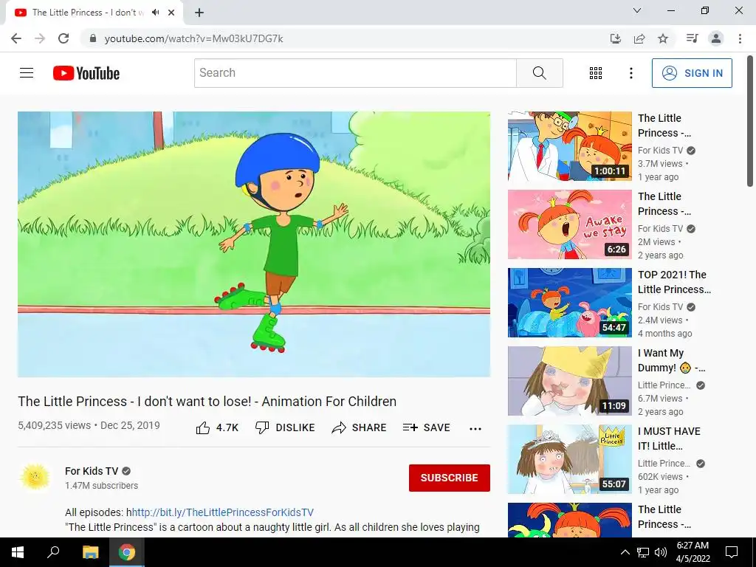Open Chrome three-dot menu
This screenshot has height=567, width=756.
tap(740, 38)
